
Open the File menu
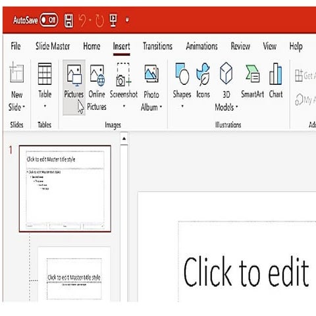(x=16, y=46)
